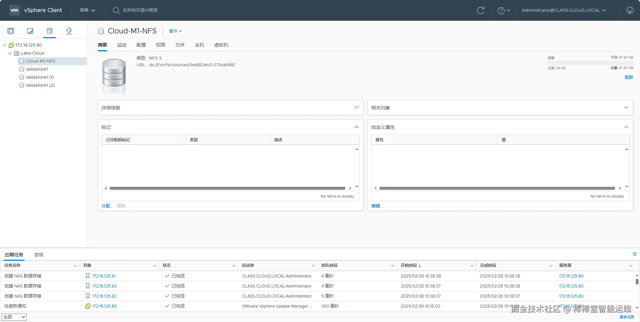Open the help question mark menu
The width and height of the screenshot is (640, 322).
coord(503,10)
